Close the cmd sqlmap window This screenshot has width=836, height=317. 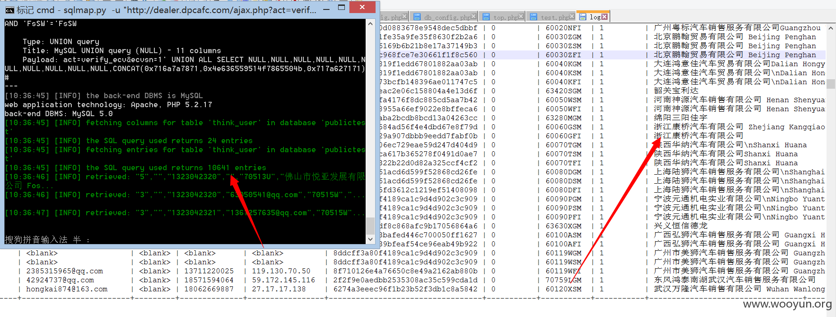point(362,7)
